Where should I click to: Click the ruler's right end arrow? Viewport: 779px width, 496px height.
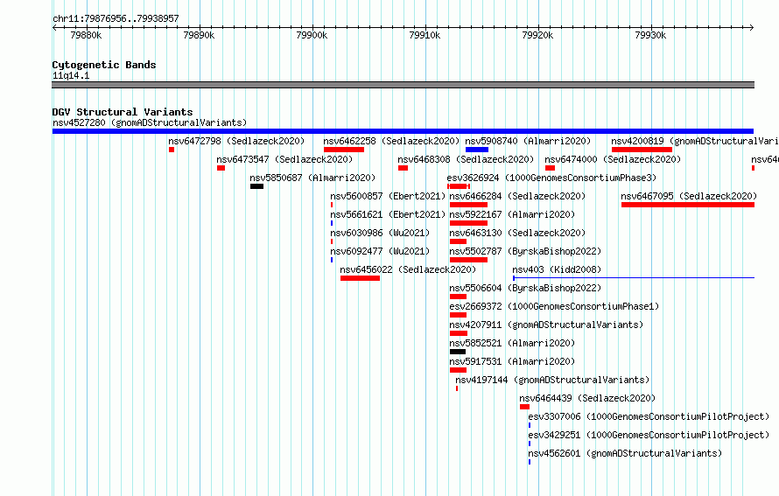click(751, 28)
